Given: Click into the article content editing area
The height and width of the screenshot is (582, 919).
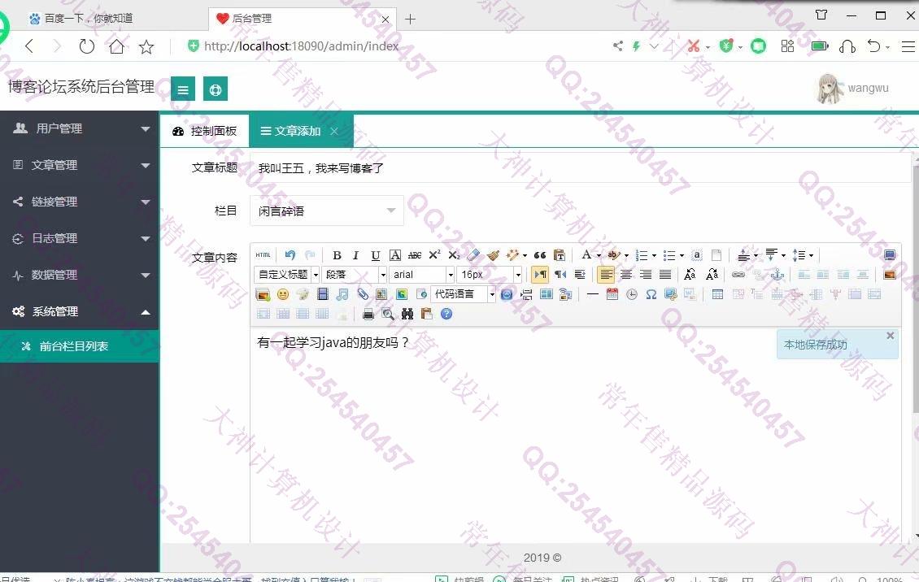Looking at the screenshot, I should (576, 436).
